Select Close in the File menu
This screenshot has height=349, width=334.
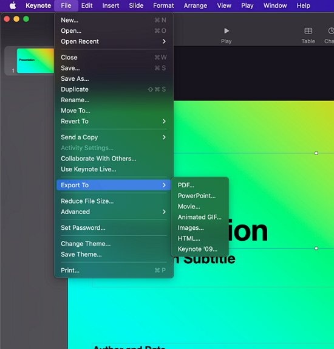pyautogui.click(x=114, y=57)
